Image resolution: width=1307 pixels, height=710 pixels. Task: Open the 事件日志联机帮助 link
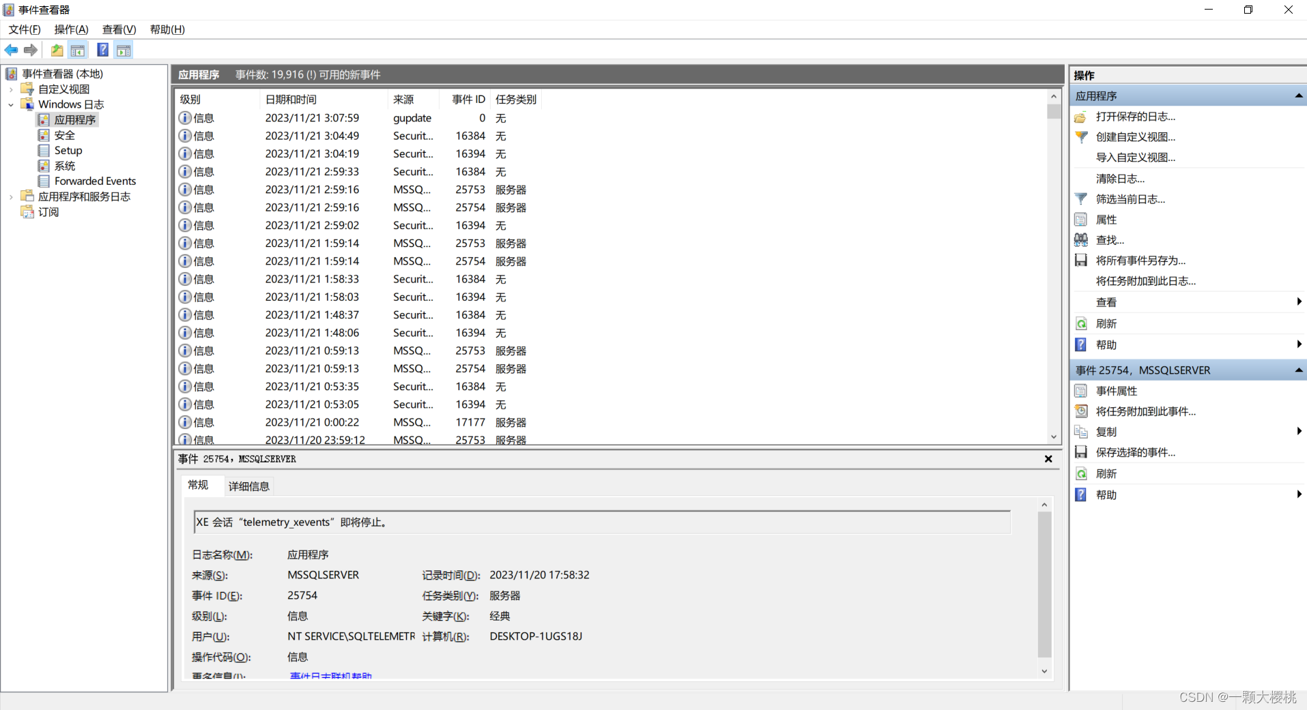pos(331,675)
